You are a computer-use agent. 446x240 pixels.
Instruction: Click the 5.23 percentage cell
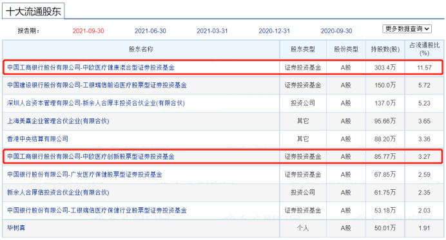(x=424, y=103)
